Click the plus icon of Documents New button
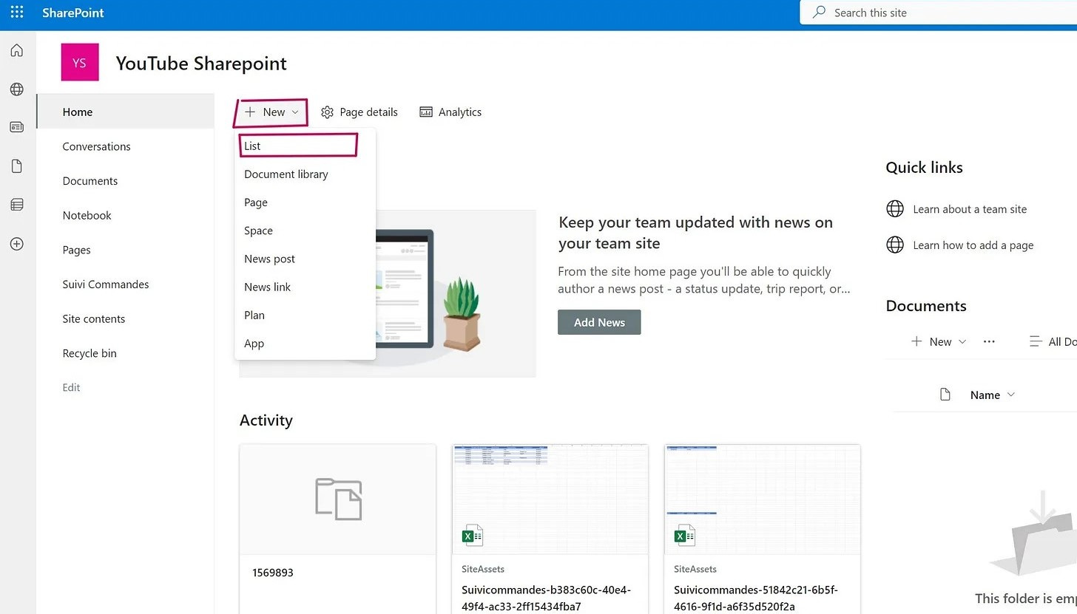 tap(916, 341)
